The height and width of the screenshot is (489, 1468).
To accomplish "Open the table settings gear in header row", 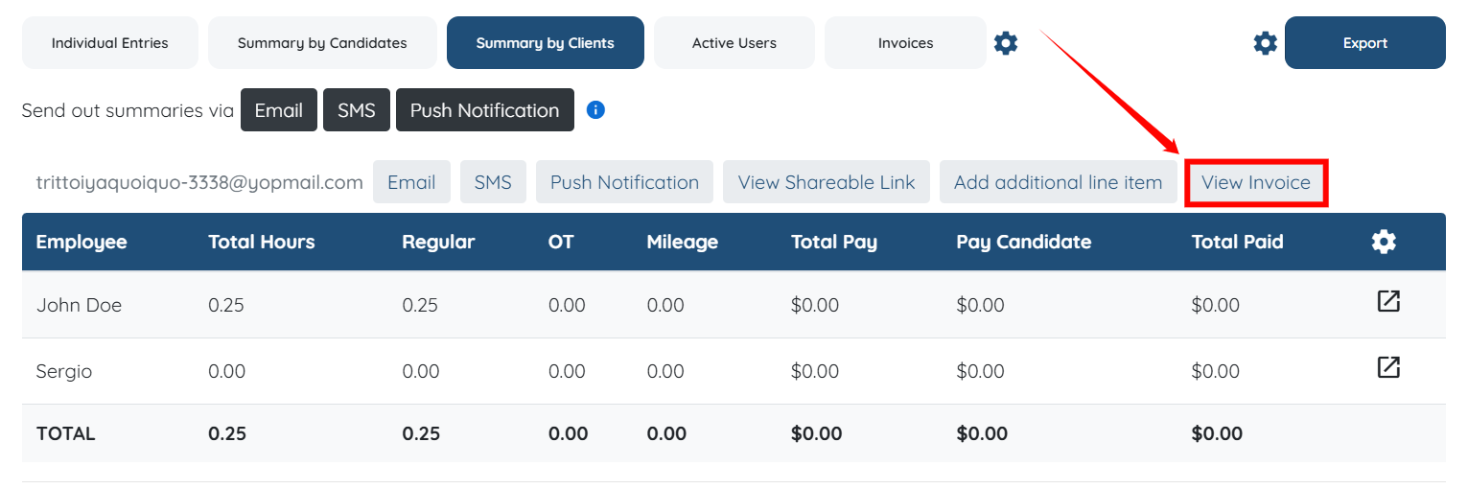I will 1384,242.
